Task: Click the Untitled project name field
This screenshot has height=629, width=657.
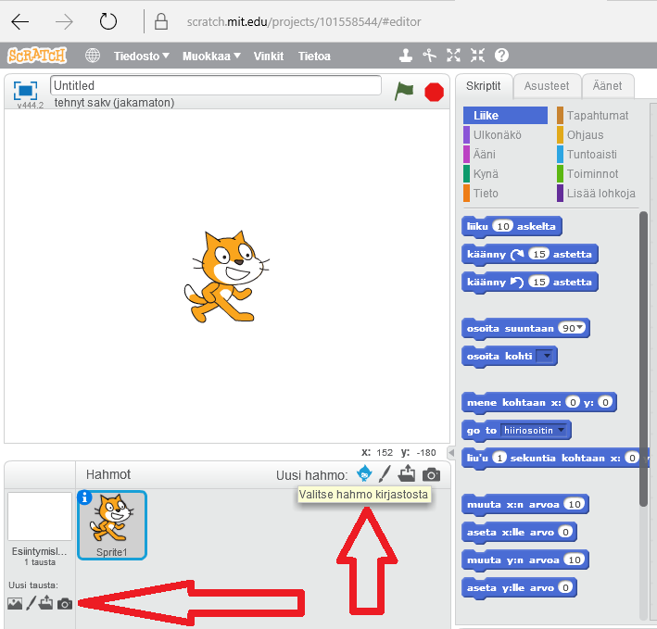Action: point(215,85)
